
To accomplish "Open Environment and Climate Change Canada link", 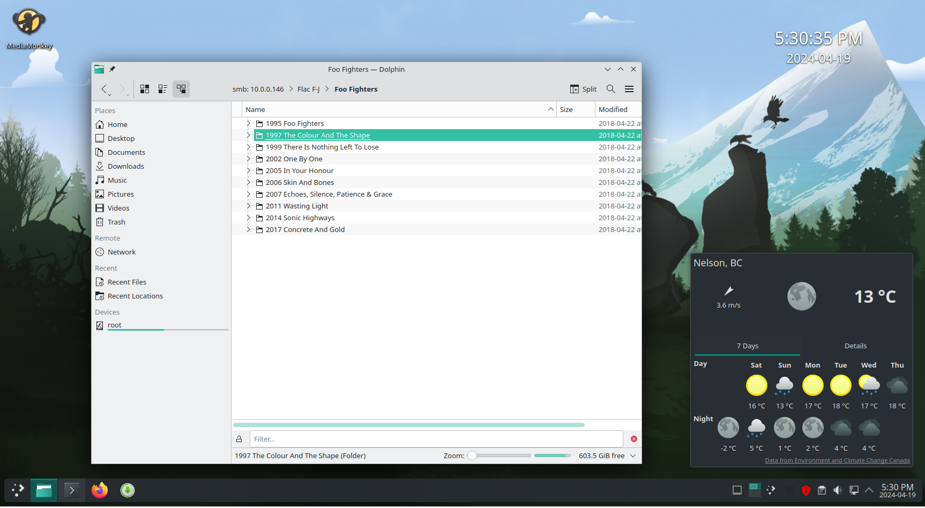I will 837,460.
